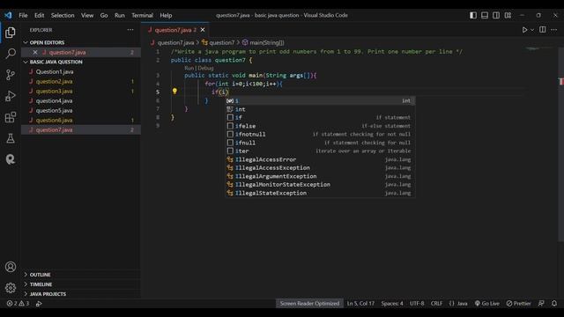Open notifications bell in status bar
This screenshot has width=564, height=317.
pyautogui.click(x=554, y=303)
